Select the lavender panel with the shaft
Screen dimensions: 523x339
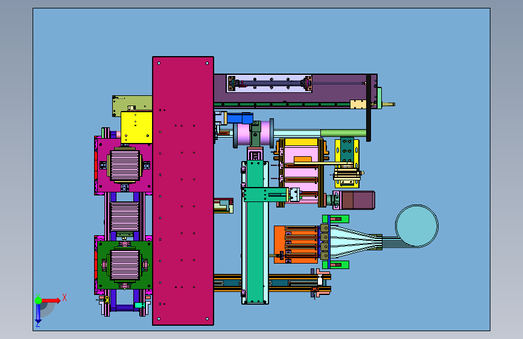(x=269, y=83)
